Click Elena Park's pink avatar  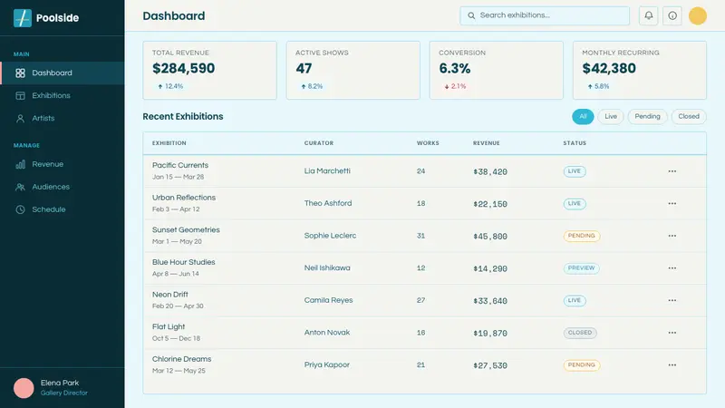pyautogui.click(x=24, y=388)
